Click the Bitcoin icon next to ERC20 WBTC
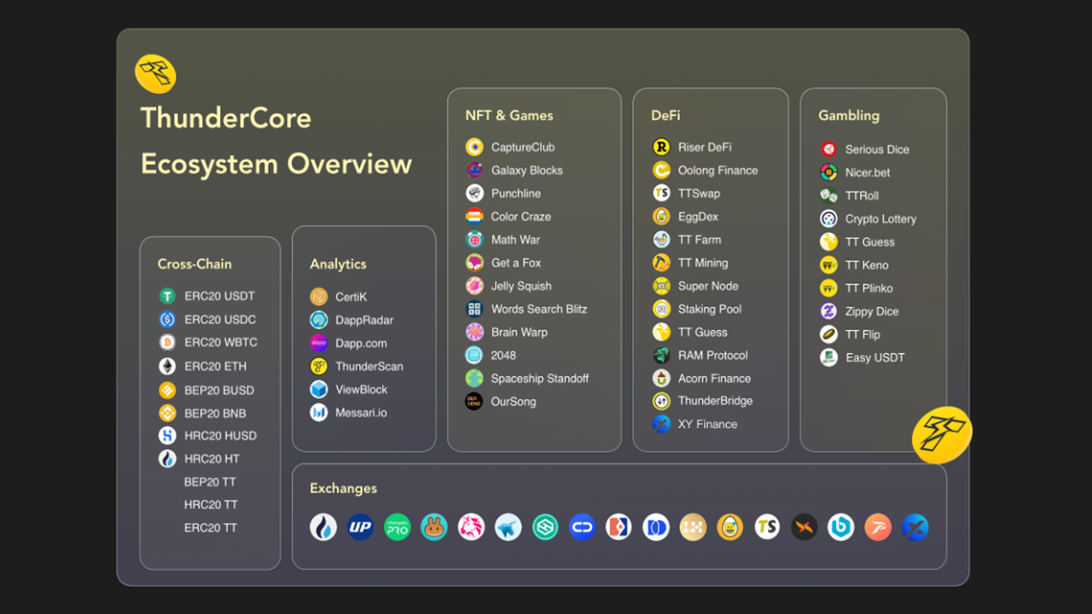Viewport: 1092px width, 614px height. tap(167, 343)
